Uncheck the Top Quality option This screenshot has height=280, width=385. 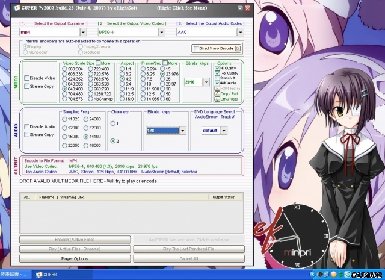[x=217, y=73]
